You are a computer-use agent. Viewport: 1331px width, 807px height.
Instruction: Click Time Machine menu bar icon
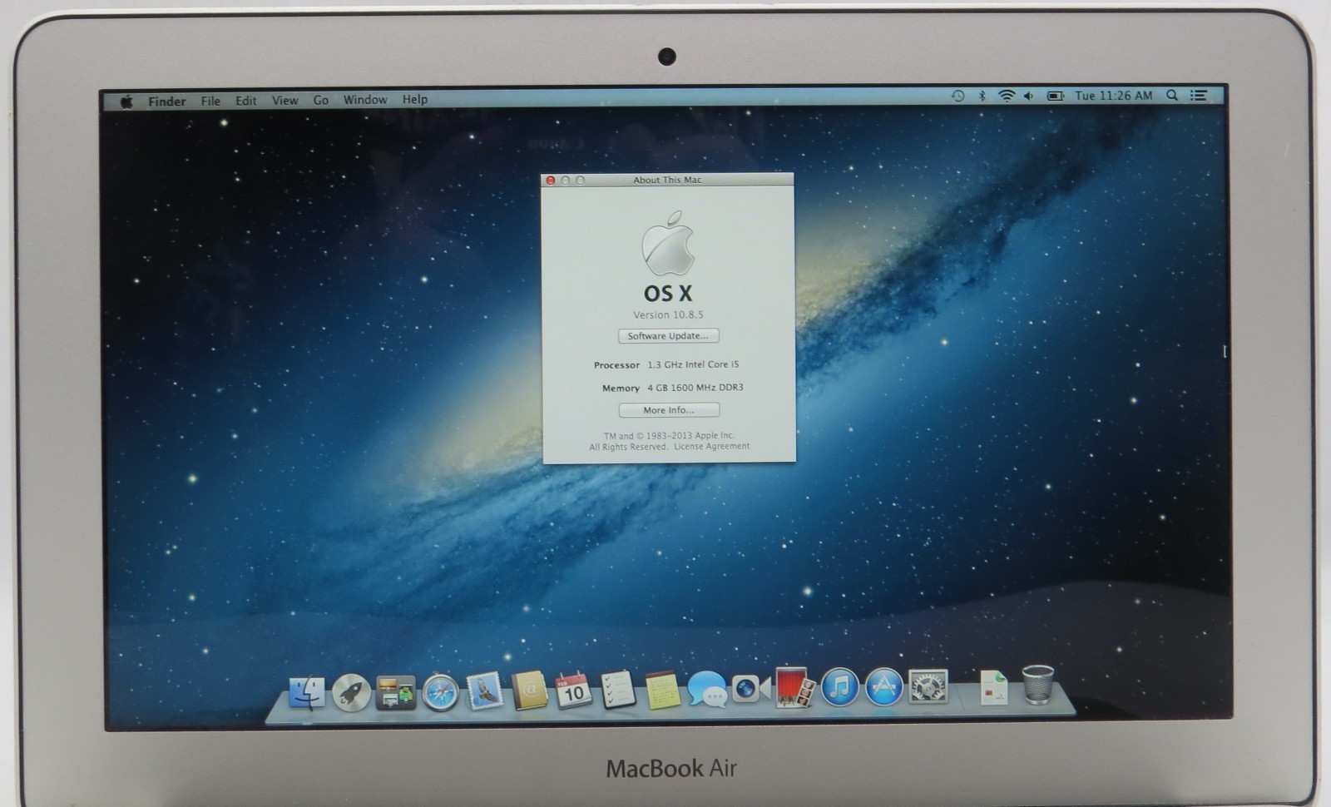(957, 97)
